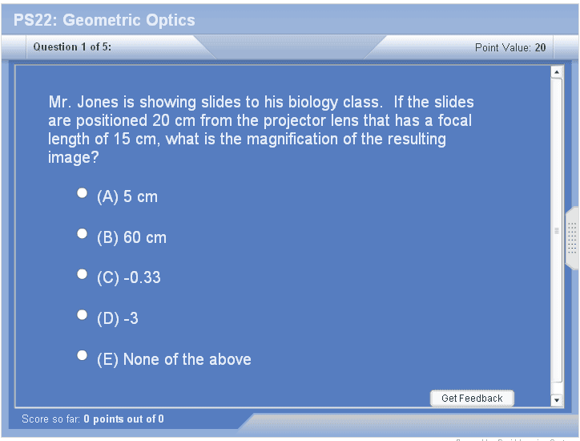Click the "Point Value: 20" indicator
The width and height of the screenshot is (580, 441).
pos(510,48)
